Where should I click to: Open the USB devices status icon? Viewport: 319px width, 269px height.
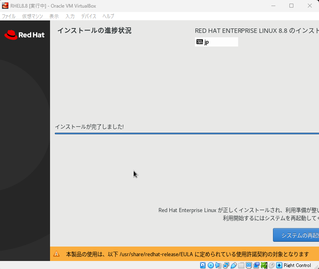234,265
